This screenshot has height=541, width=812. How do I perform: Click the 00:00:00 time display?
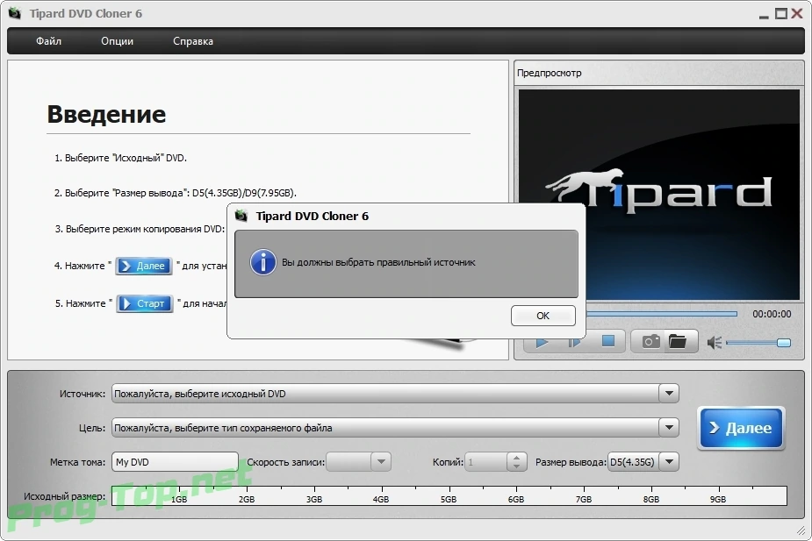coord(772,314)
